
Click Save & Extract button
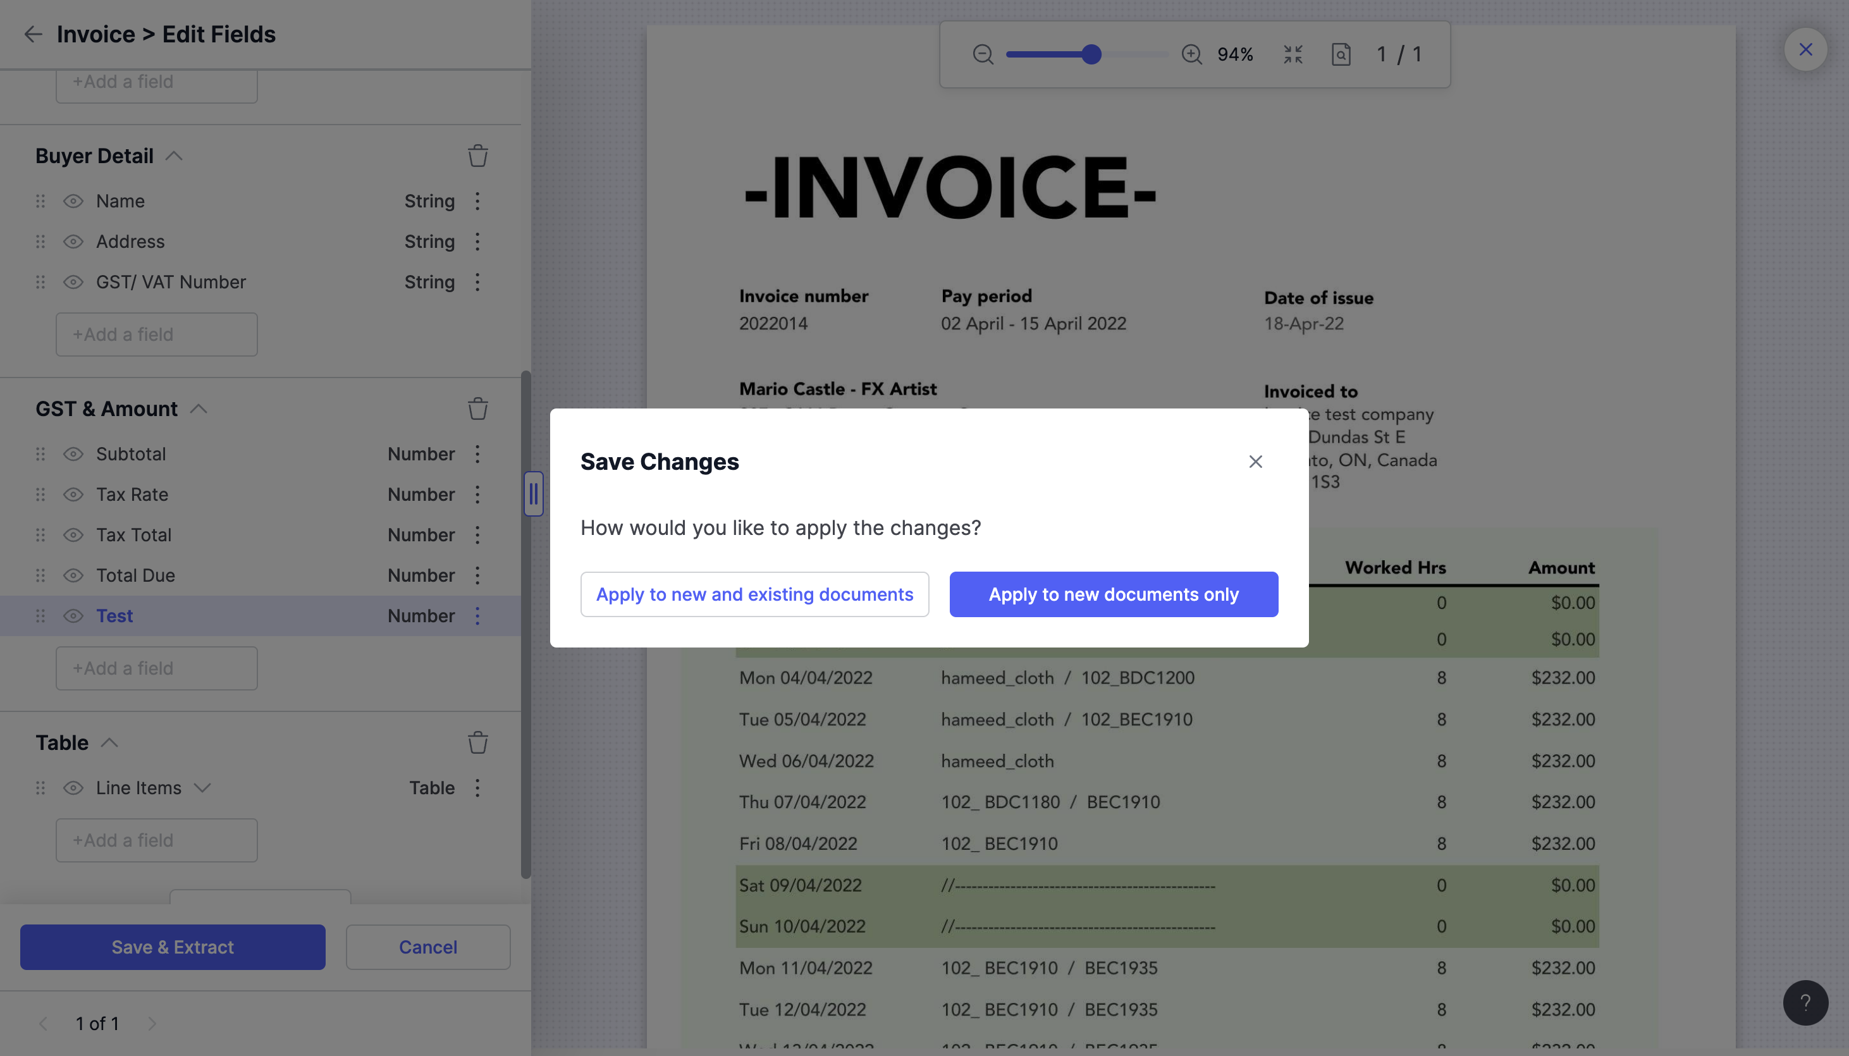tap(173, 947)
